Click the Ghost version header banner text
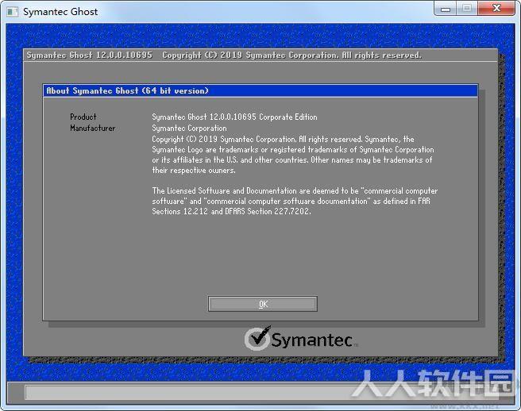 tap(224, 55)
